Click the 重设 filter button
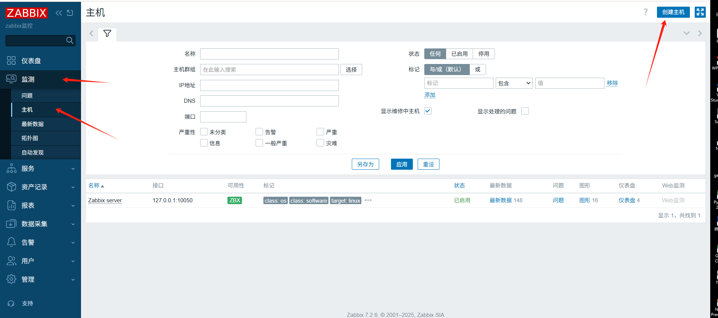 pyautogui.click(x=428, y=164)
